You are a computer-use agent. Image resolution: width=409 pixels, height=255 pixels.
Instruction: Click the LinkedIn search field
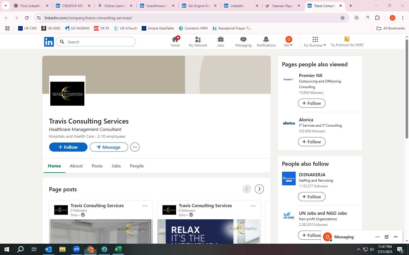point(96,42)
